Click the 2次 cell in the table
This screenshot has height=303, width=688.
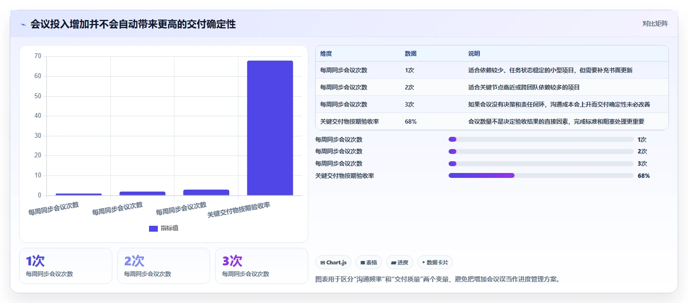pyautogui.click(x=409, y=87)
